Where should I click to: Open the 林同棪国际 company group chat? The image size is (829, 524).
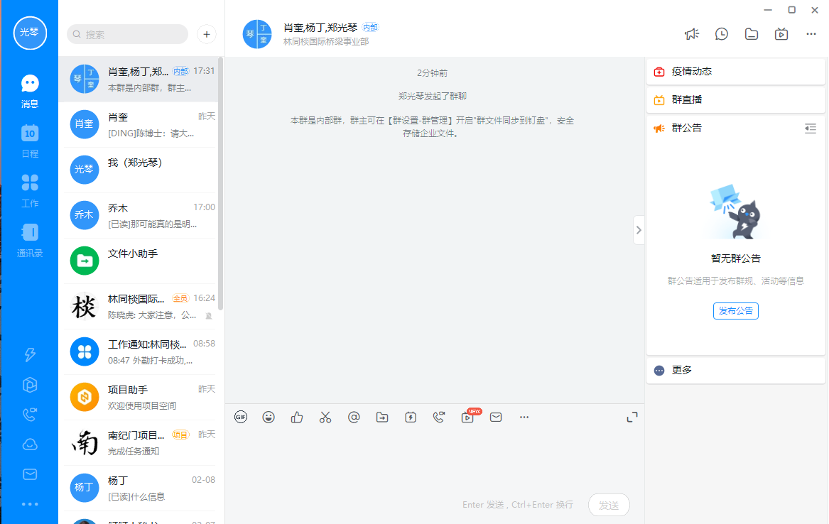pyautogui.click(x=140, y=306)
